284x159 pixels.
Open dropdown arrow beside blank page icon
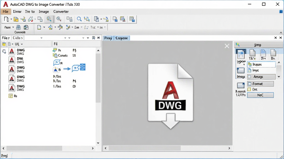coord(44,27)
